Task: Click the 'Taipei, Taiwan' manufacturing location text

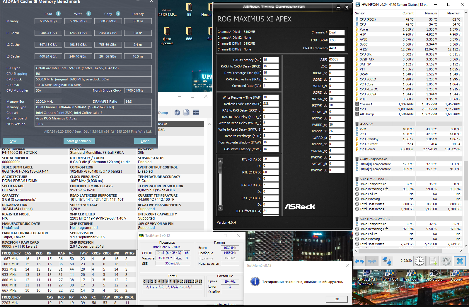Action: [14, 237]
